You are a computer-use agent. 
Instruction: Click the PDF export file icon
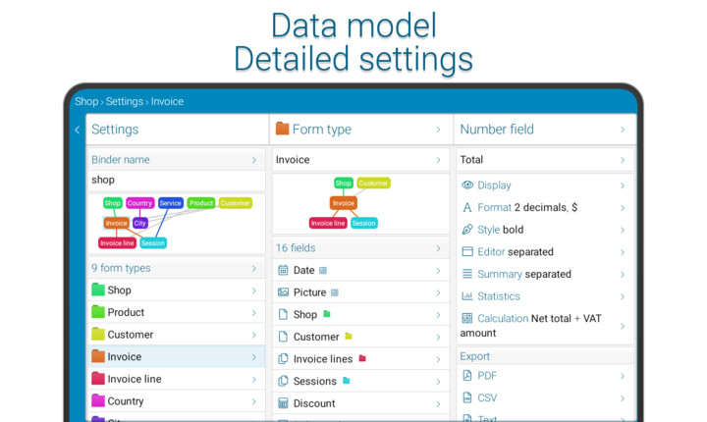[467, 376]
